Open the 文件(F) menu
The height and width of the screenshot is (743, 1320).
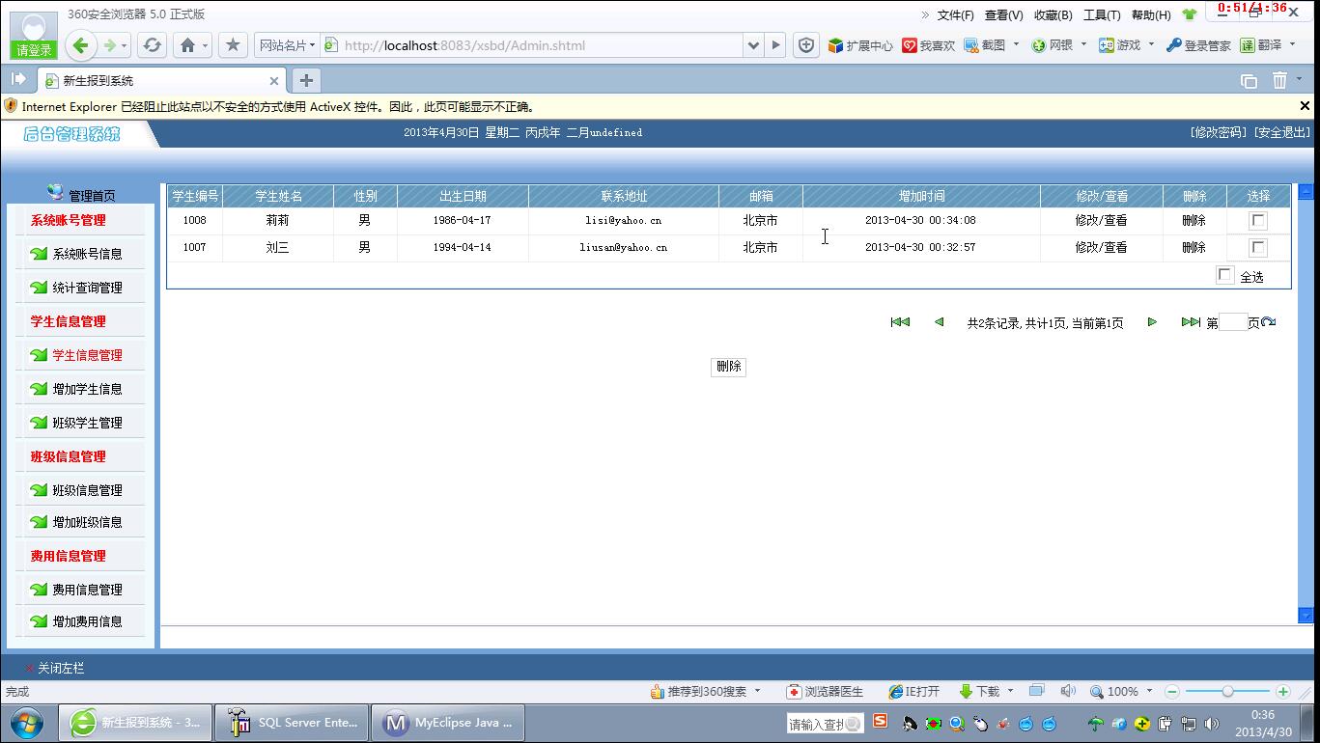coord(955,14)
